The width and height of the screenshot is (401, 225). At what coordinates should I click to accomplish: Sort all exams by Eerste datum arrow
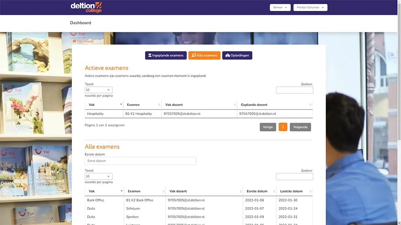pyautogui.click(x=274, y=191)
